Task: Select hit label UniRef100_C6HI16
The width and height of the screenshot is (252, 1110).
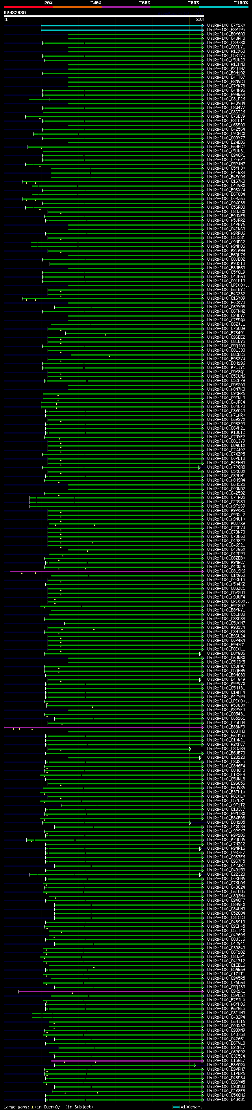Action: [226, 1022]
